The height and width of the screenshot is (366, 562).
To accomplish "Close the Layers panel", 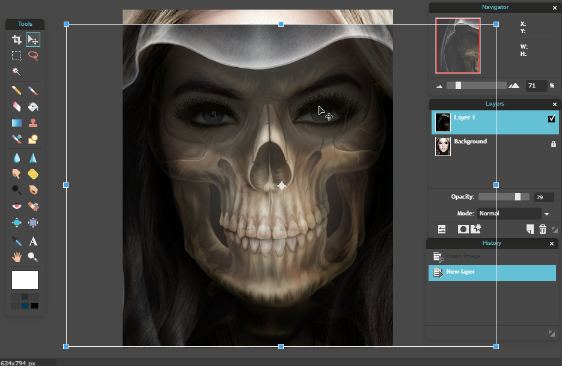I will coord(554,104).
